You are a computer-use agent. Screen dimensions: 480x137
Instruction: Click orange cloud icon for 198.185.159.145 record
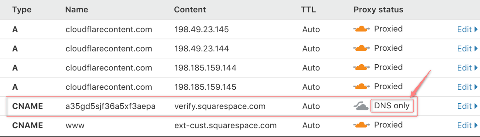click(x=361, y=87)
